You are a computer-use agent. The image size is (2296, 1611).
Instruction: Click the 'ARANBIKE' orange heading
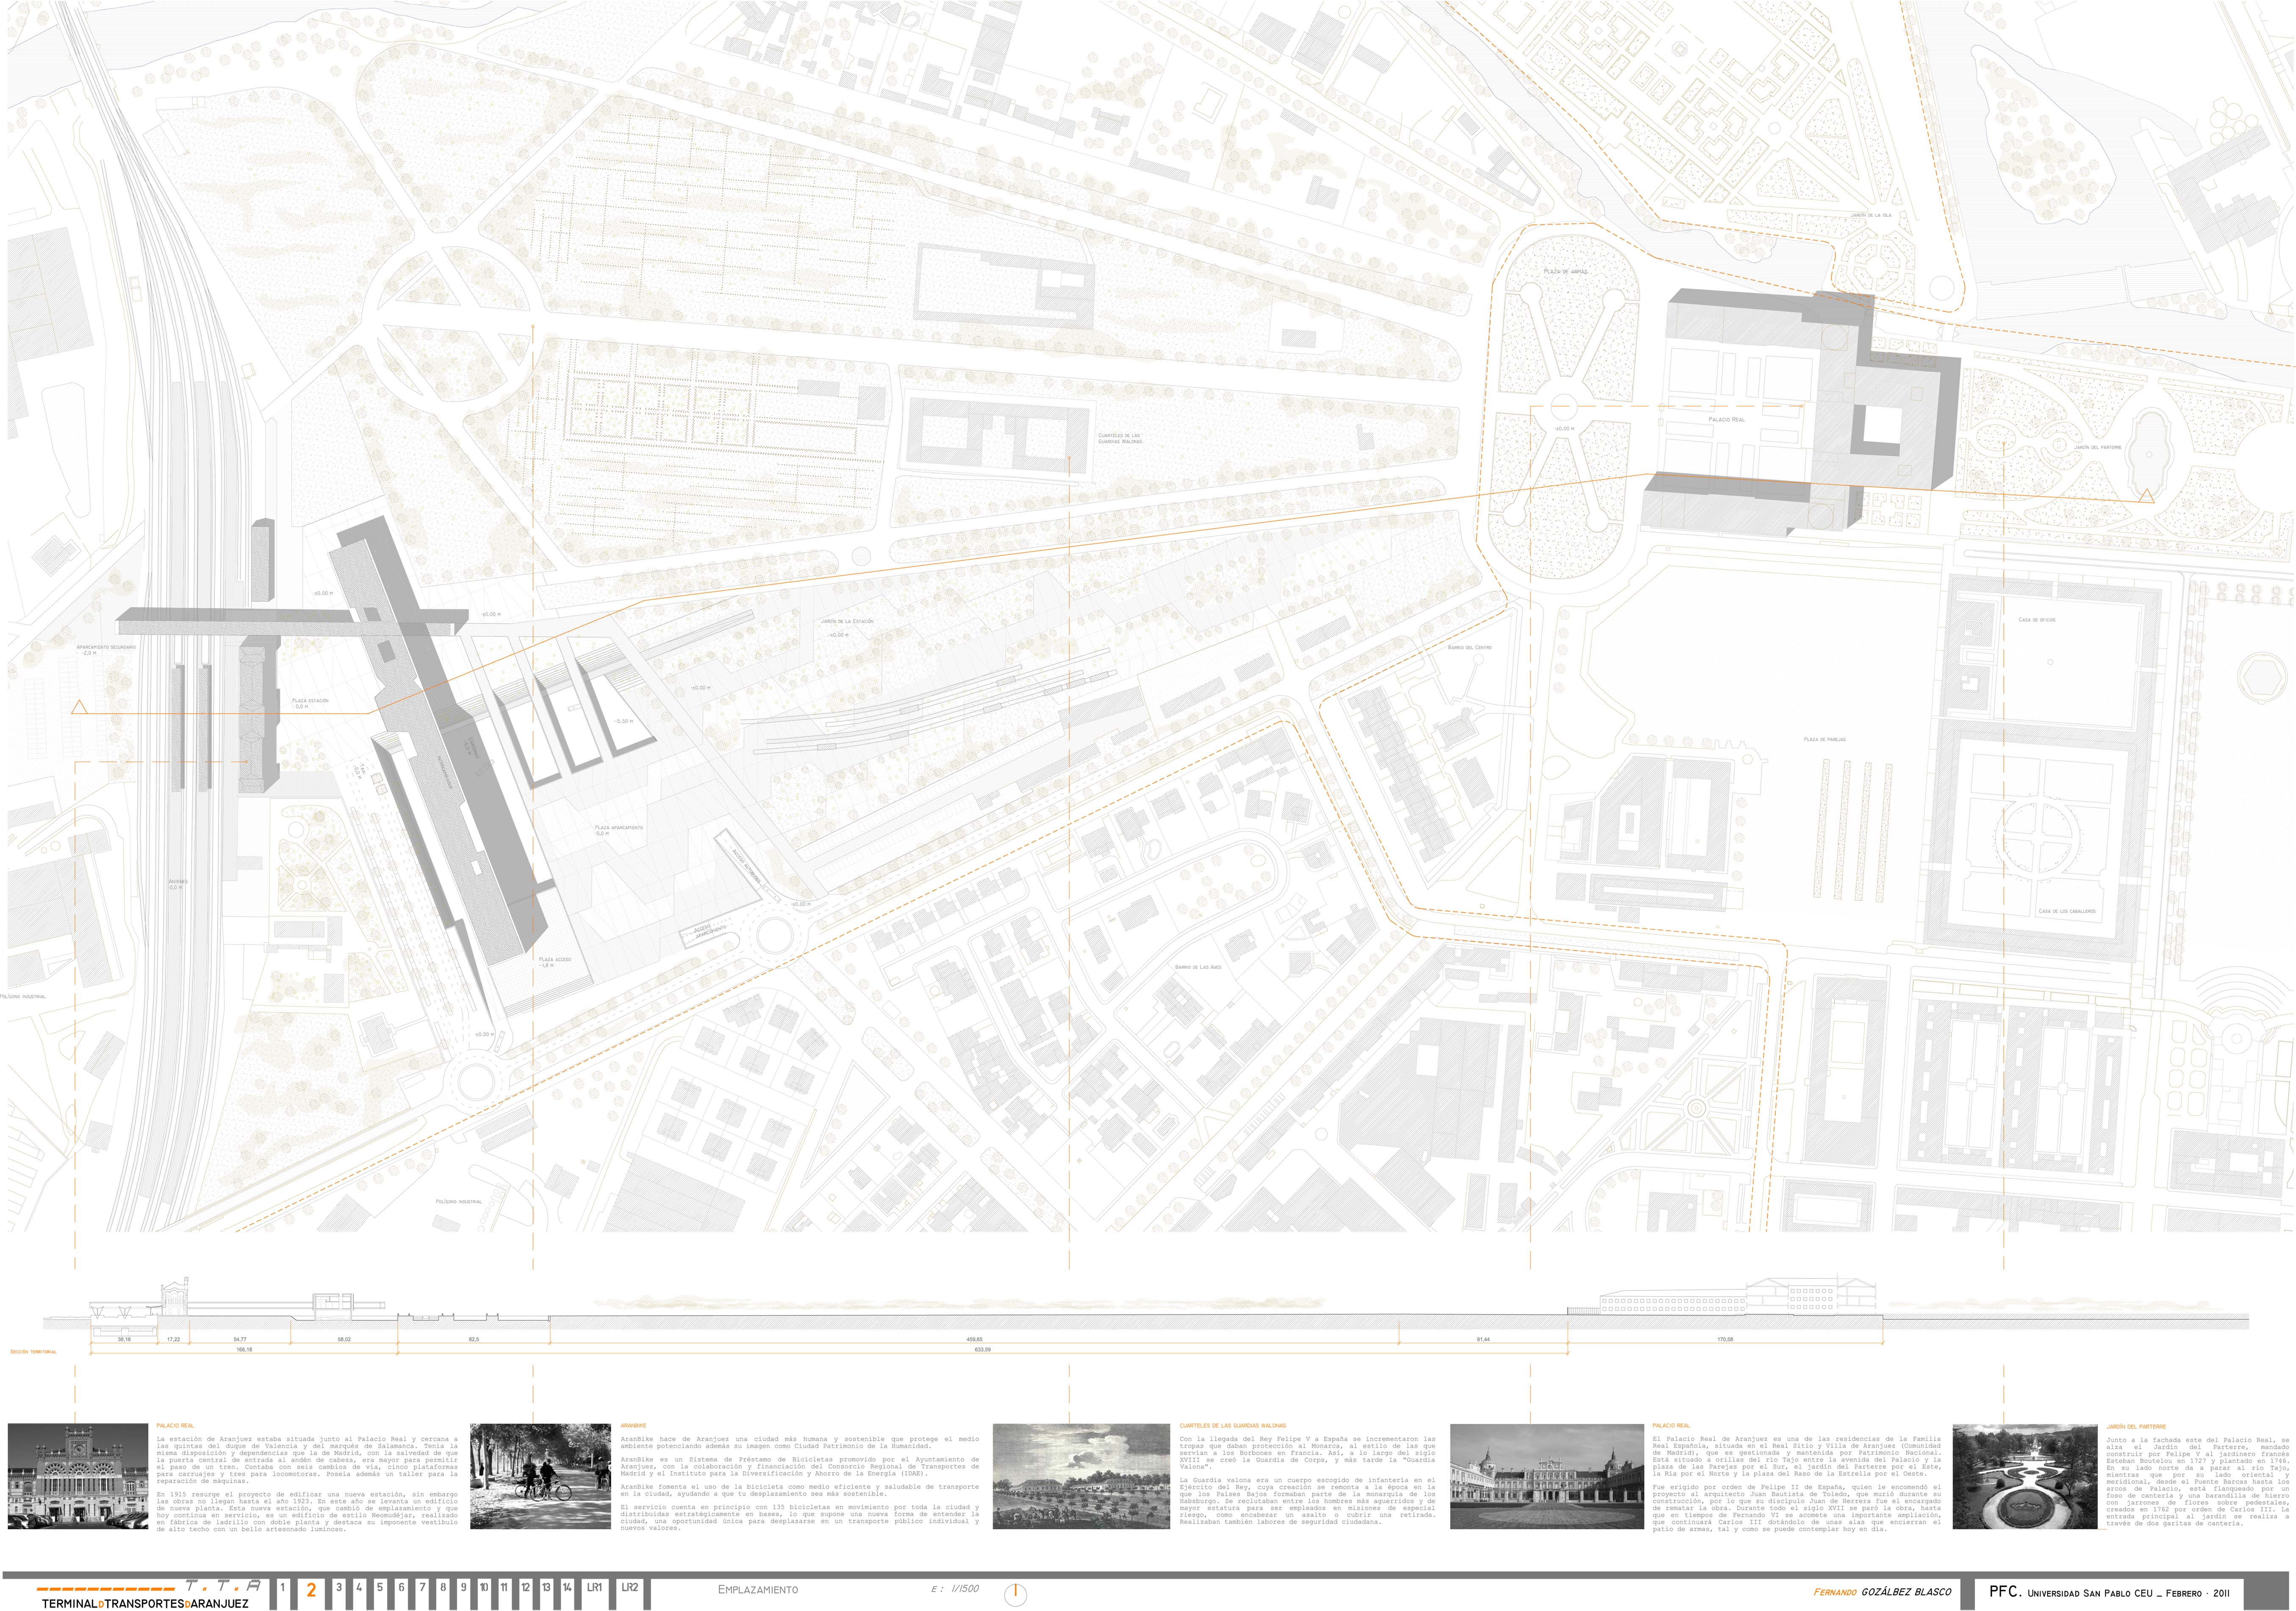[x=633, y=1426]
